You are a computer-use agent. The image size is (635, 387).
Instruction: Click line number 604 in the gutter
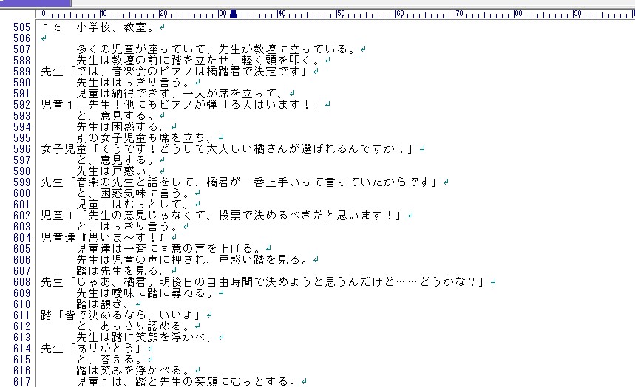22,238
